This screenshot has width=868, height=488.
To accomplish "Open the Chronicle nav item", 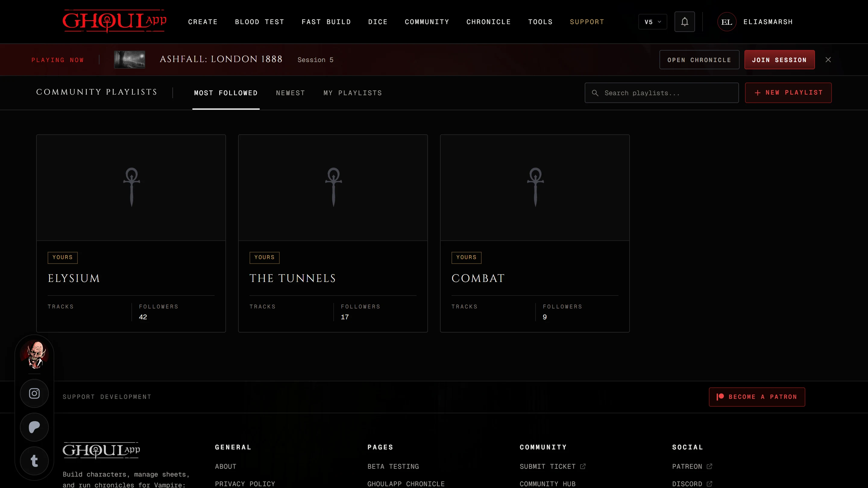I will (489, 22).
